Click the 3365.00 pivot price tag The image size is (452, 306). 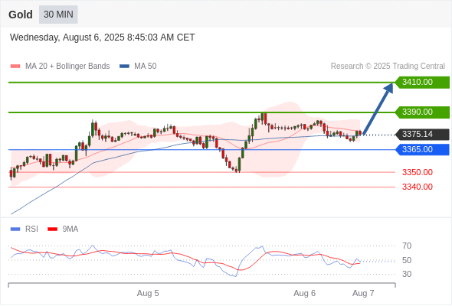click(x=422, y=150)
